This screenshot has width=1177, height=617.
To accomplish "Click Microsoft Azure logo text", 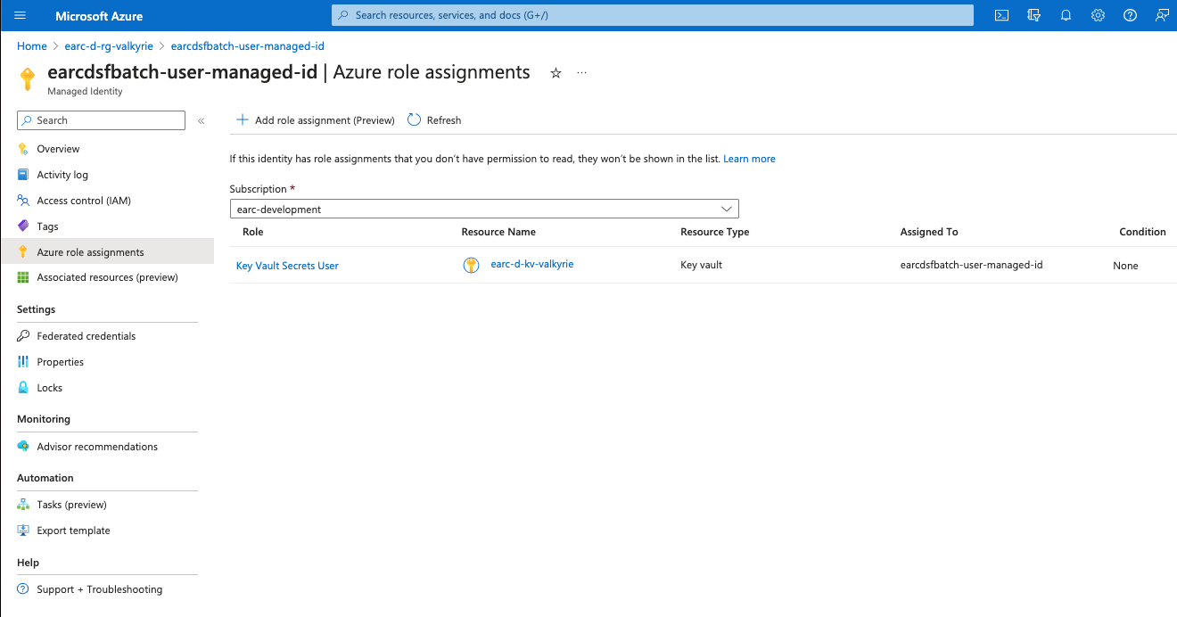I will pyautogui.click(x=99, y=16).
